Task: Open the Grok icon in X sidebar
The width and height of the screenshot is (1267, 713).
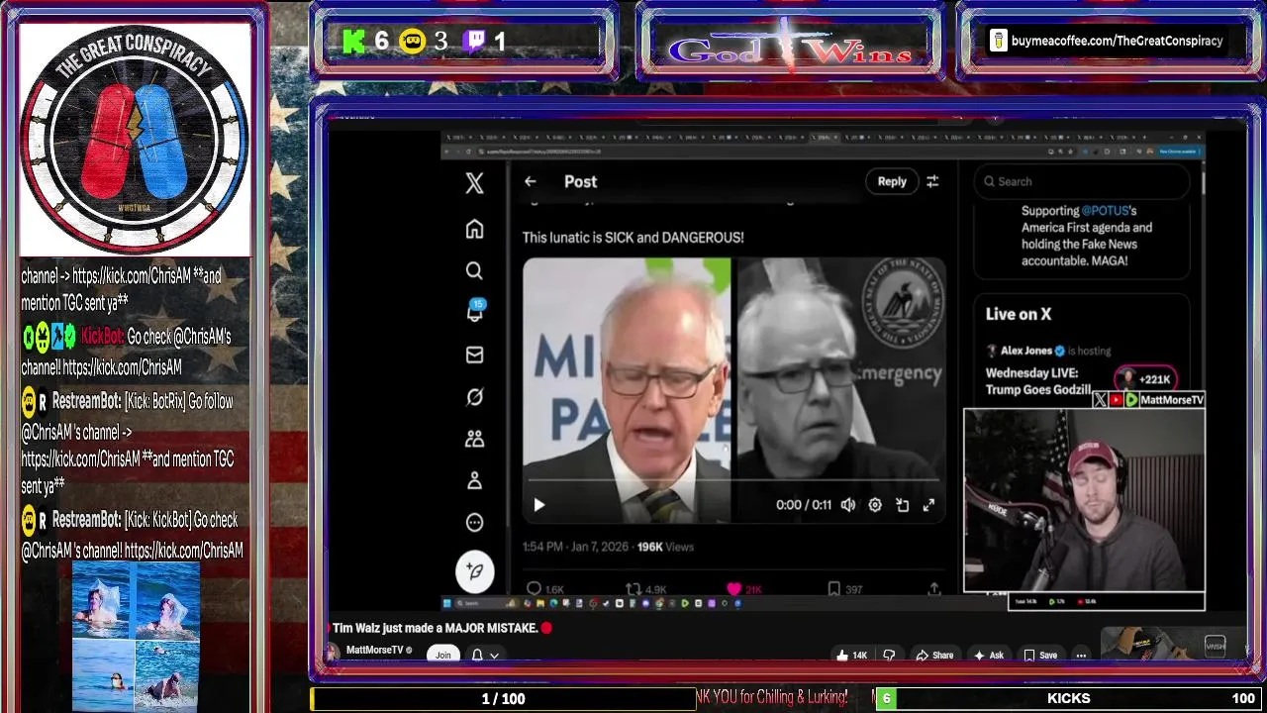Action: pyautogui.click(x=474, y=397)
